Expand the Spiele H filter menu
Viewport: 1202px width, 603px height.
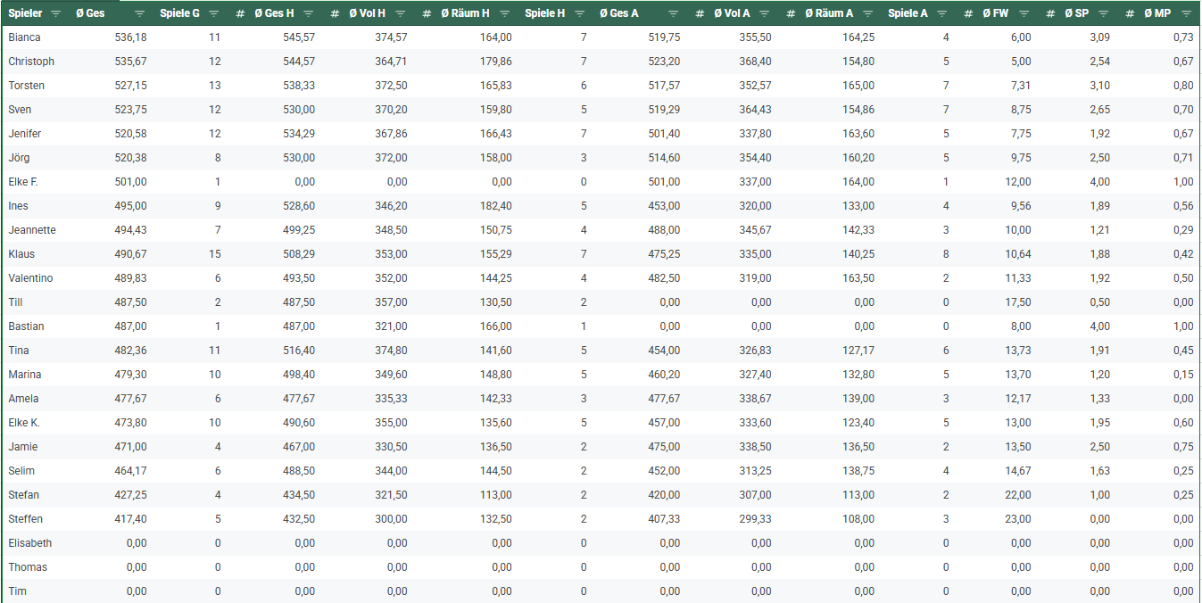pos(578,14)
